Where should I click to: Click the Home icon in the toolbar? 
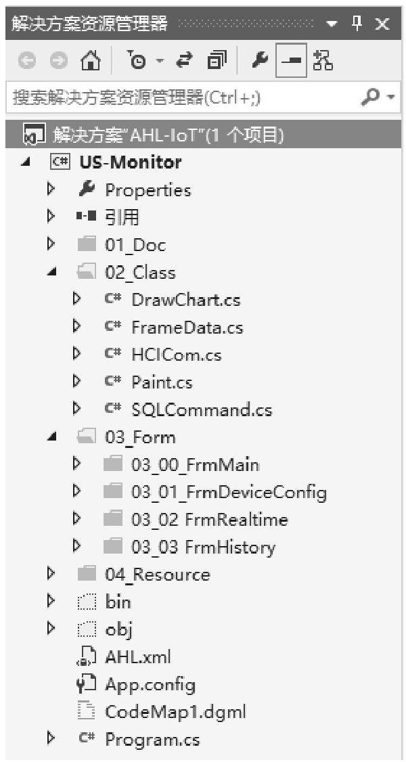[x=89, y=62]
